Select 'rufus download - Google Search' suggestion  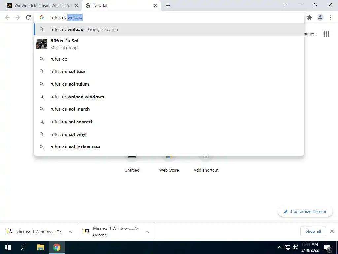(169, 29)
